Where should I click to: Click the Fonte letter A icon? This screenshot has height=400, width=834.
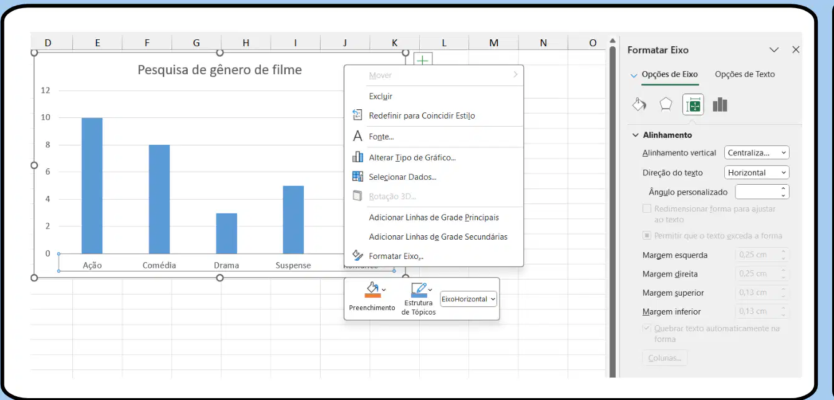click(x=357, y=136)
